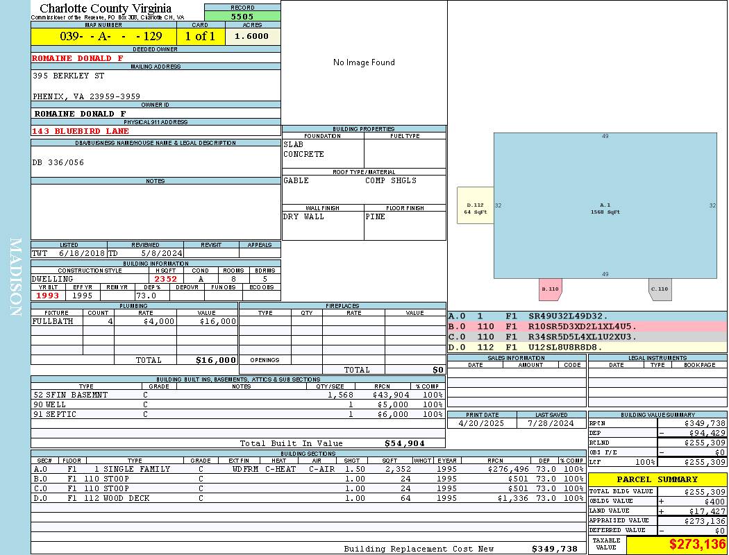
Task: Click Charlotte County Virginia title
Action: click(106, 8)
